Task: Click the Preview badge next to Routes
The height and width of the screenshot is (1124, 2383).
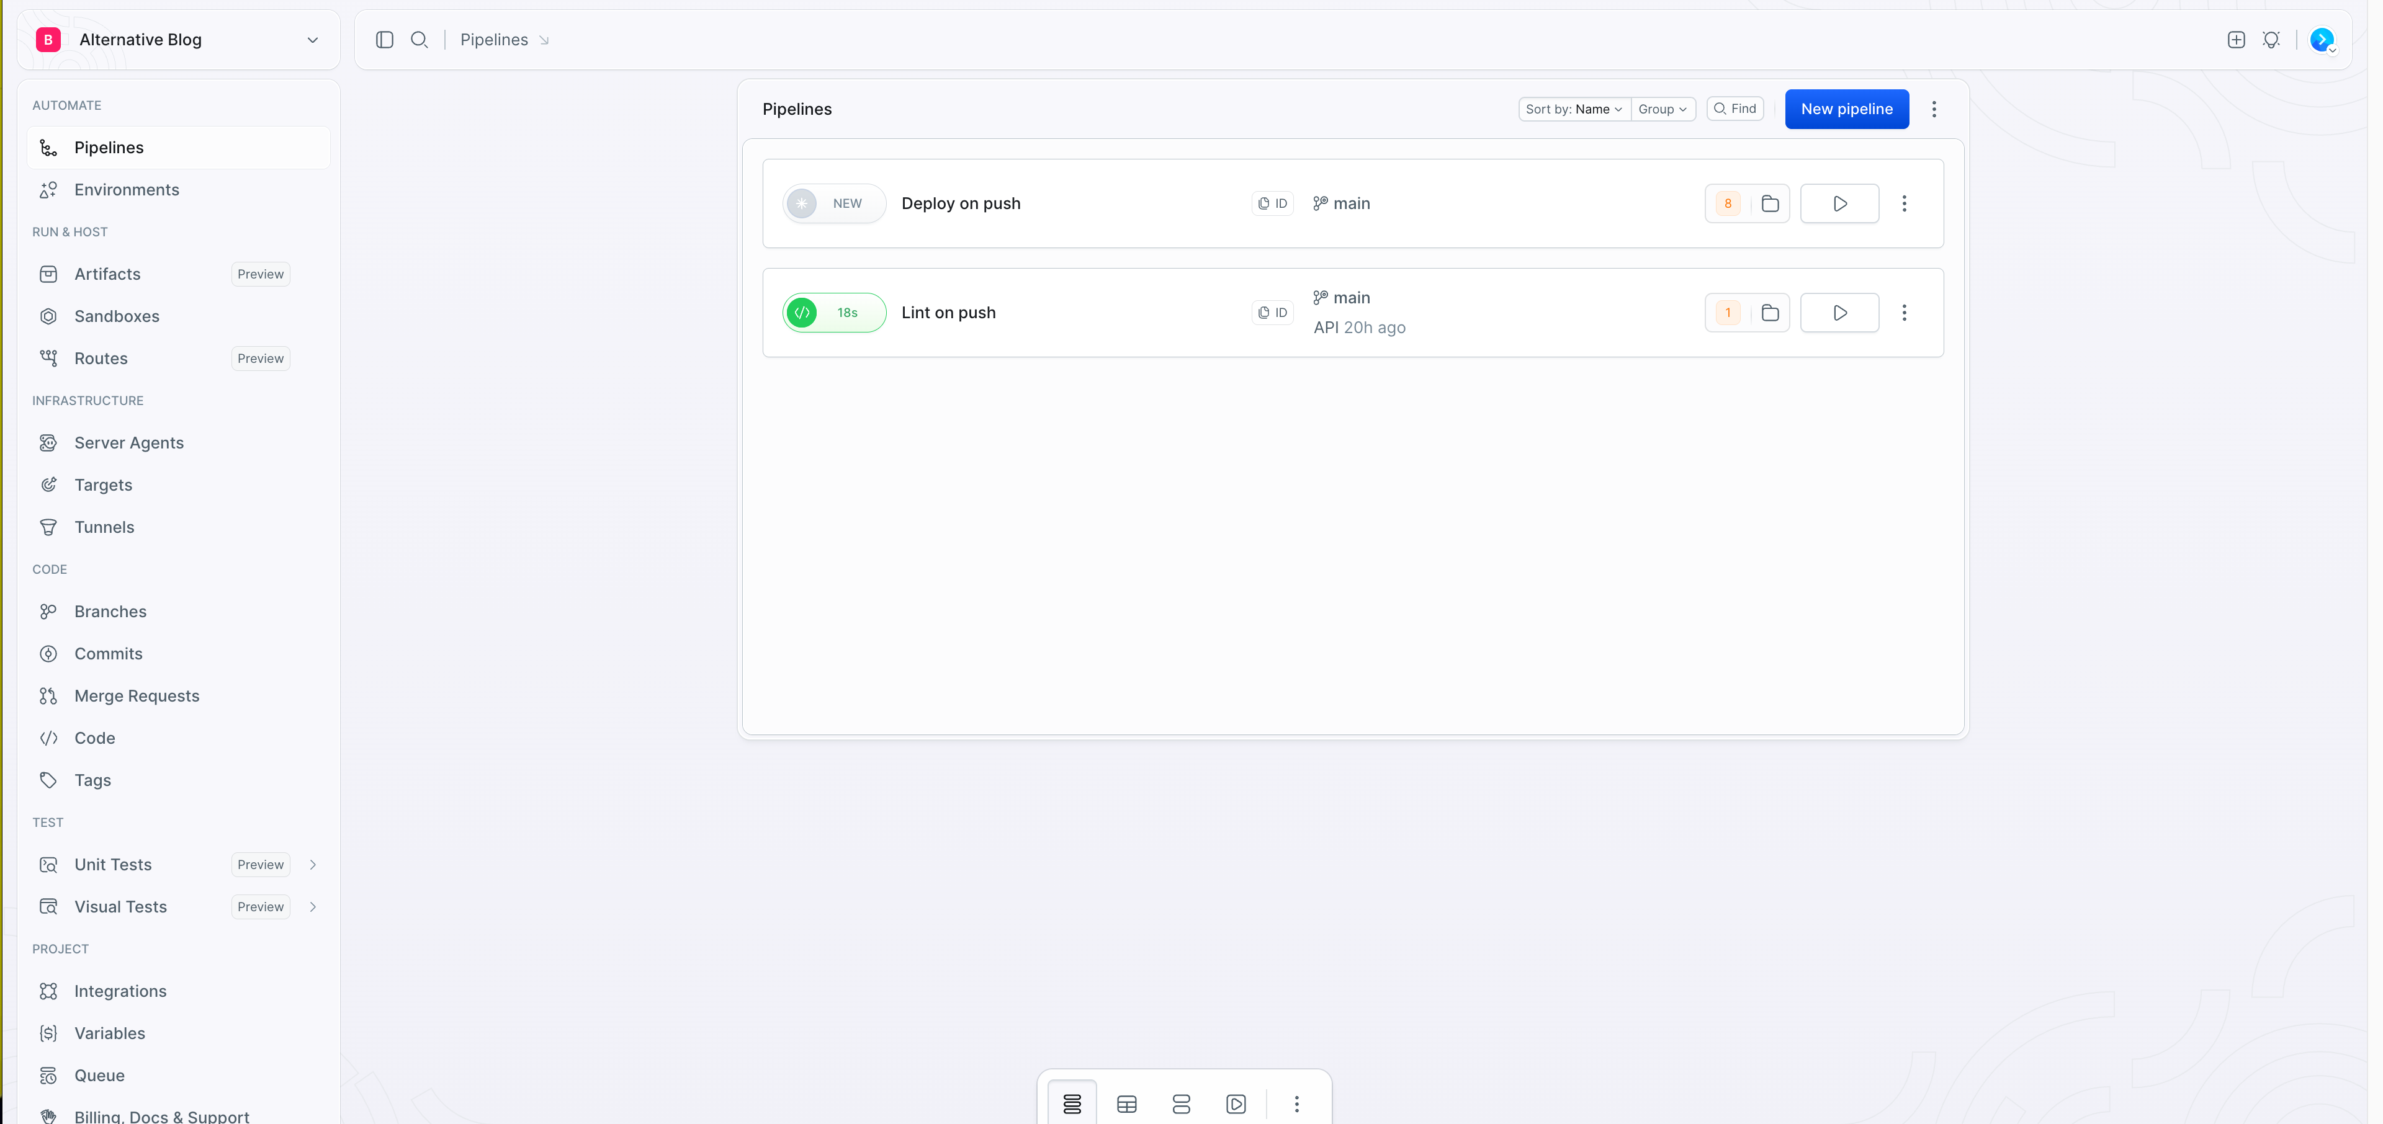Action: tap(260, 359)
